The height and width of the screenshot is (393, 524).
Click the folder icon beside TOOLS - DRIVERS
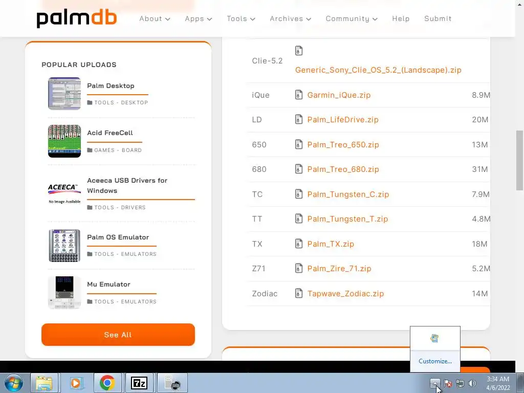tap(90, 208)
